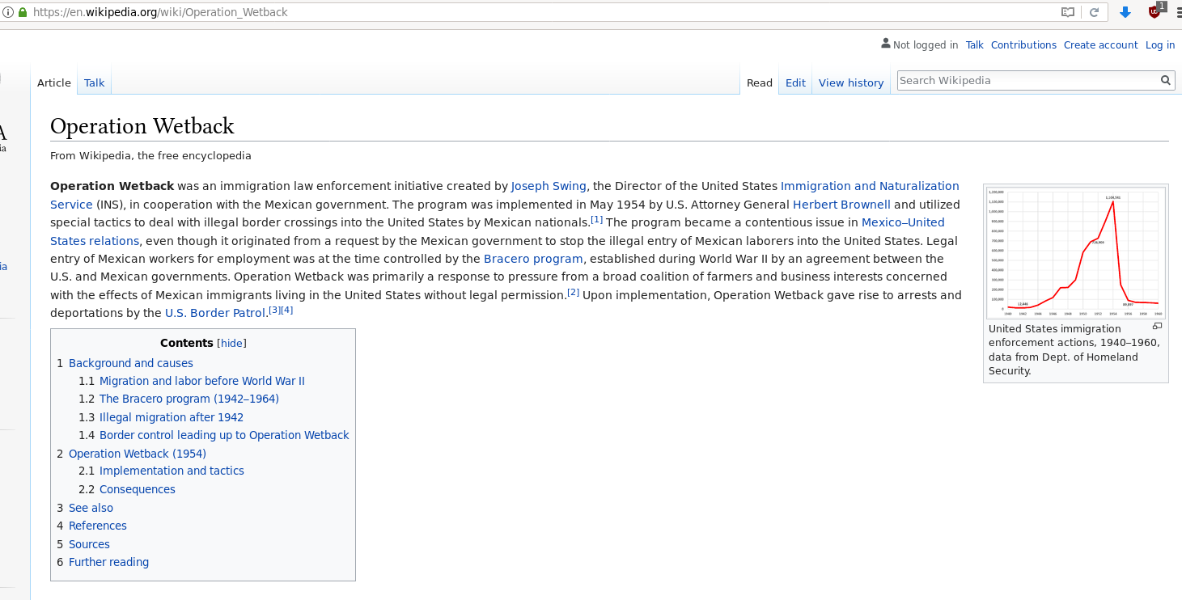
Task: Go to Implementation and tactics section
Action: point(172,471)
